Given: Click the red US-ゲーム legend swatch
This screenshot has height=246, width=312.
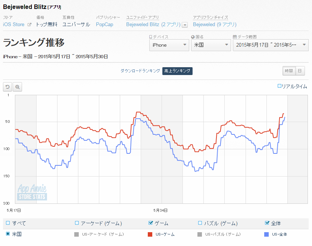Looking at the screenshot, I should pos(150,234).
